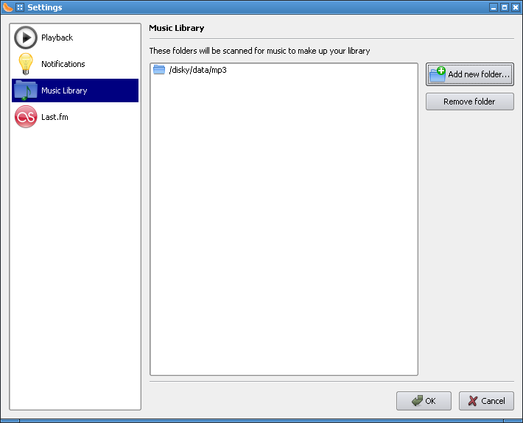Discard changes with the Cancel button
This screenshot has width=523, height=423.
point(486,401)
